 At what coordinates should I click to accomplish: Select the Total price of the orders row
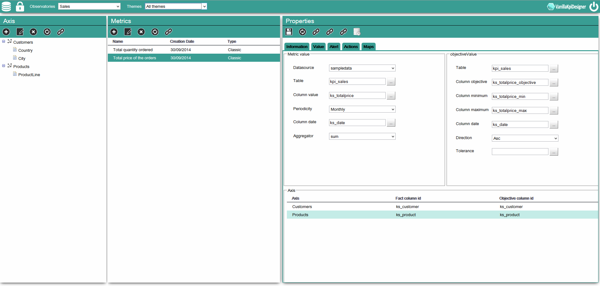pyautogui.click(x=194, y=58)
